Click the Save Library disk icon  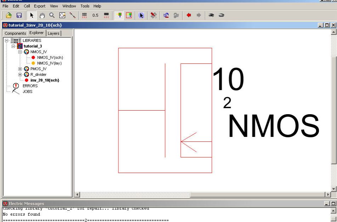(19, 15)
